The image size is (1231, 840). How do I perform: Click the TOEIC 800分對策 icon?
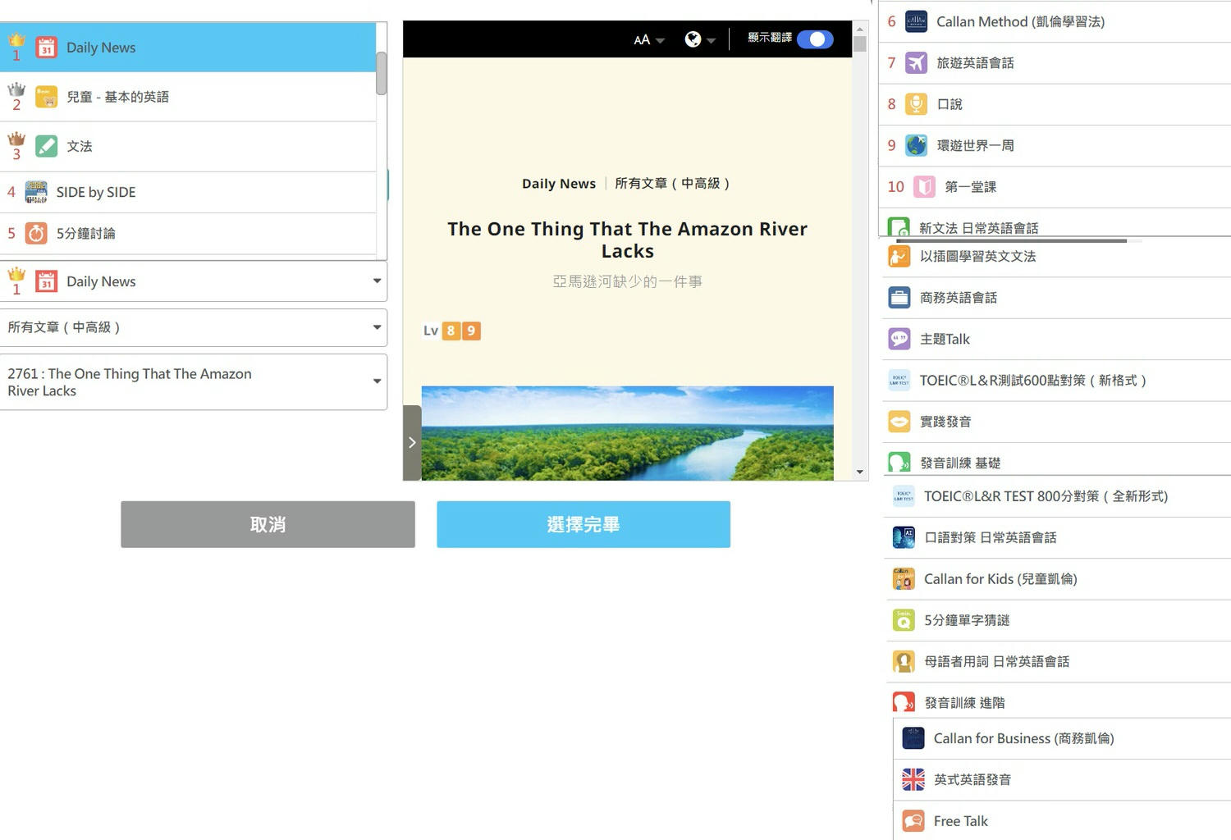903,496
